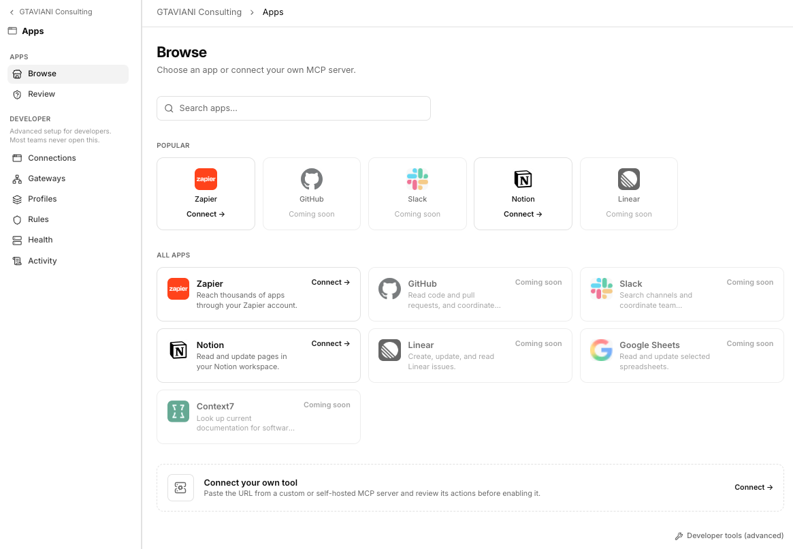793x549 pixels.
Task: Click the wrench icon by Developer tools
Action: pos(679,536)
